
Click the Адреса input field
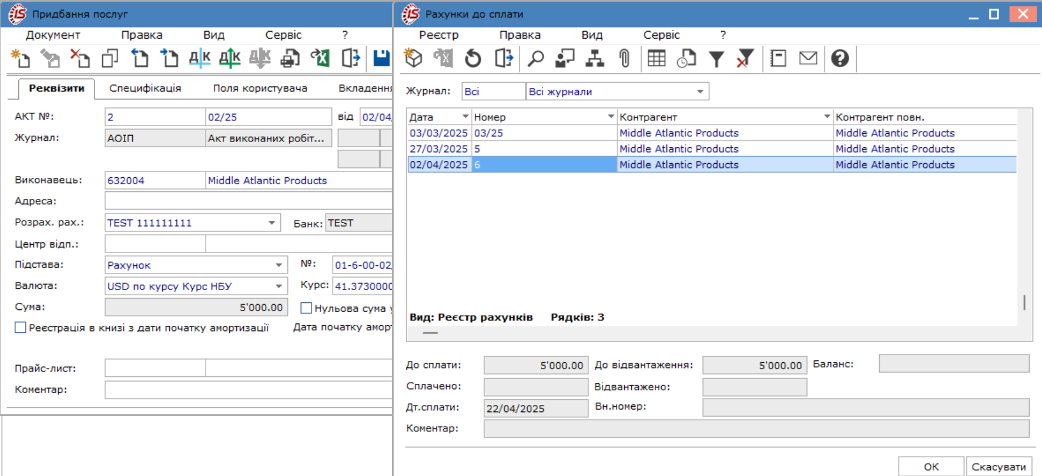(249, 201)
